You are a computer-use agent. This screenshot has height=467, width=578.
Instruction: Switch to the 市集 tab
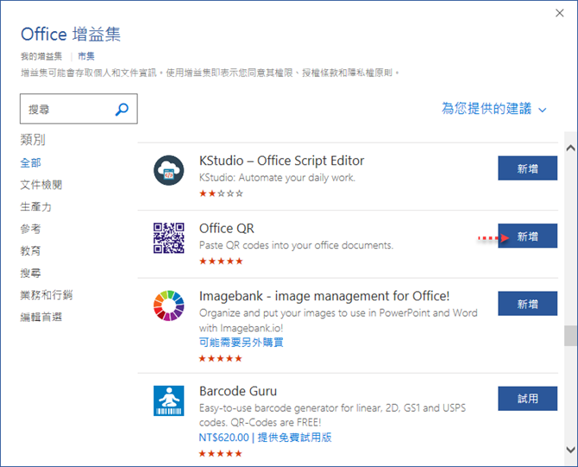86,56
